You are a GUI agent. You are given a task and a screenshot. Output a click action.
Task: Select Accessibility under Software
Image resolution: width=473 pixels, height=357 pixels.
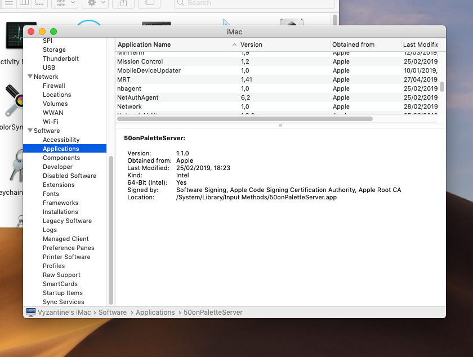61,140
